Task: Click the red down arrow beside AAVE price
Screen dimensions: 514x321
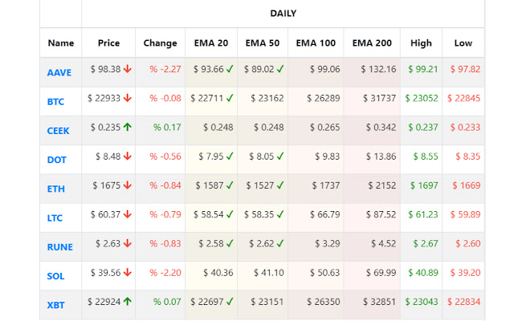Action: pos(127,70)
